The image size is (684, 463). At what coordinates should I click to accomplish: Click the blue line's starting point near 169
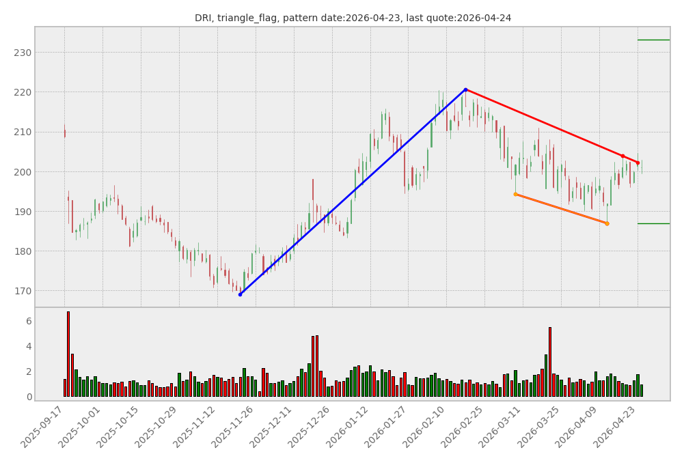(240, 294)
